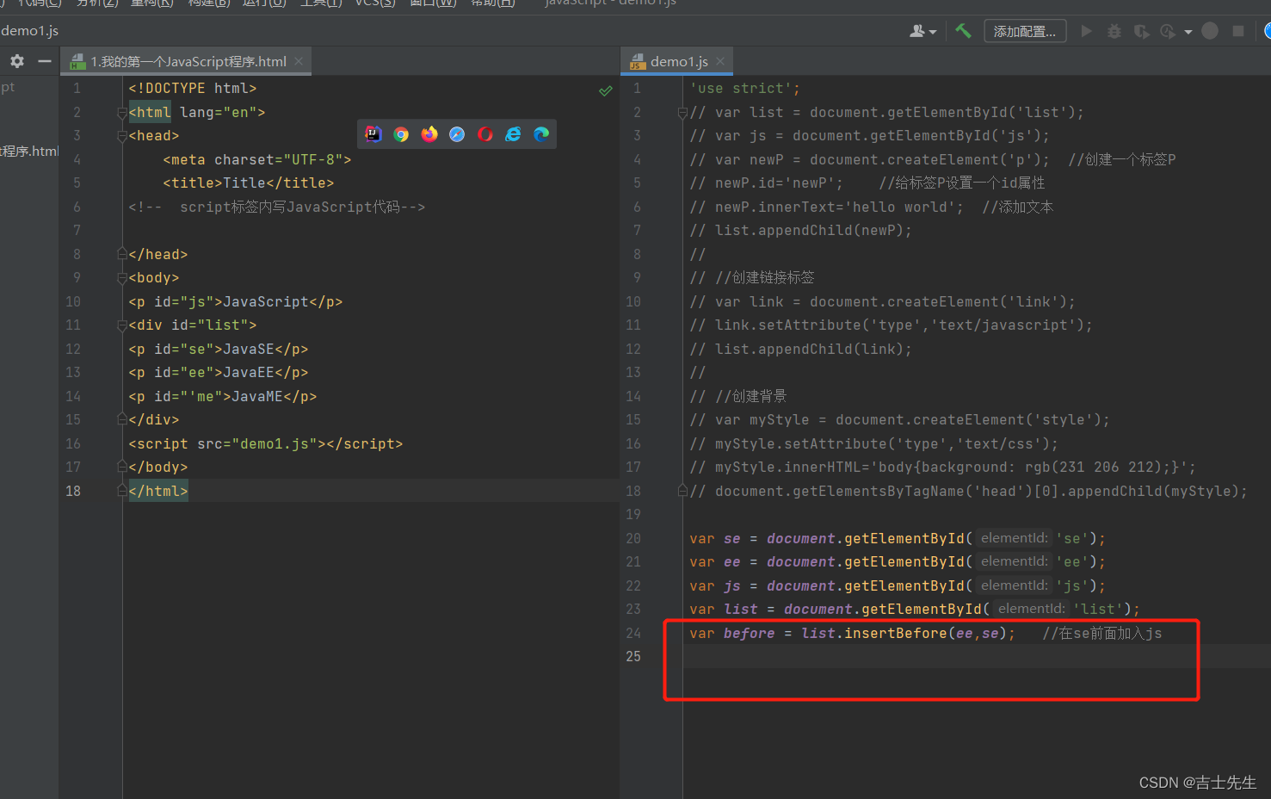Image resolution: width=1271 pixels, height=799 pixels.
Task: Click the <!DOCTYPE html> line
Action: click(x=193, y=89)
